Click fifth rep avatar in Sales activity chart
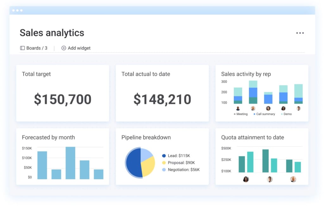The width and height of the screenshot is (324, 206). click(x=298, y=108)
